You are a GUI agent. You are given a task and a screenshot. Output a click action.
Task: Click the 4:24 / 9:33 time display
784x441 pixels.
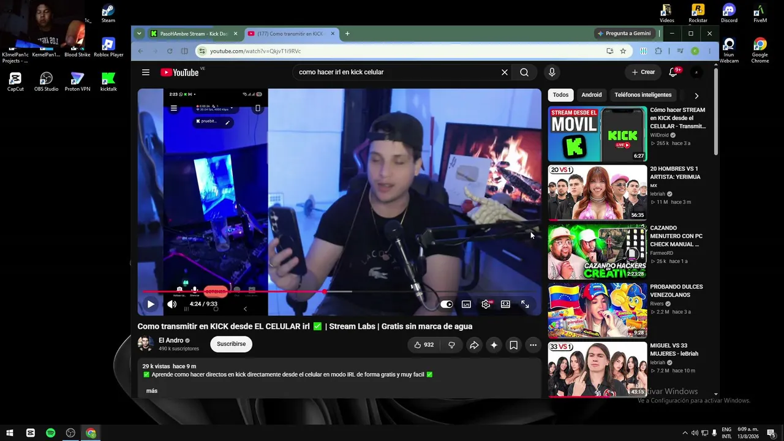tap(203, 304)
